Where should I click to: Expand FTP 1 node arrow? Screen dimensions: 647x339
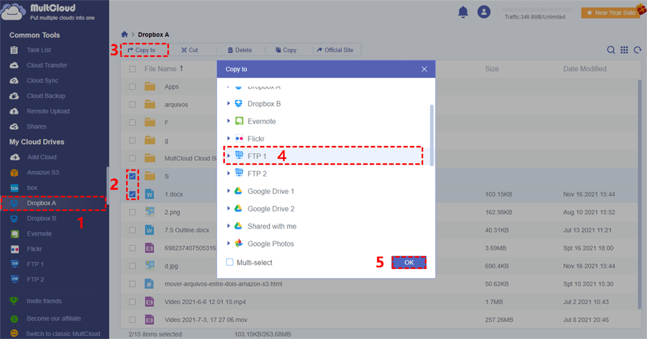click(x=229, y=156)
